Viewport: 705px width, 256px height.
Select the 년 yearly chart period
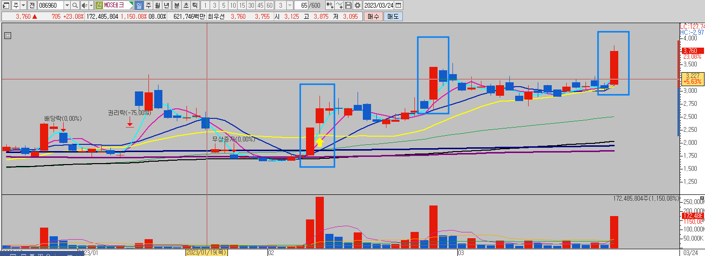point(166,5)
